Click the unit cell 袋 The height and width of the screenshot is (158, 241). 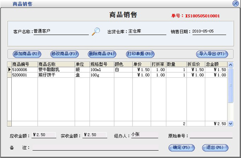pos(82,70)
